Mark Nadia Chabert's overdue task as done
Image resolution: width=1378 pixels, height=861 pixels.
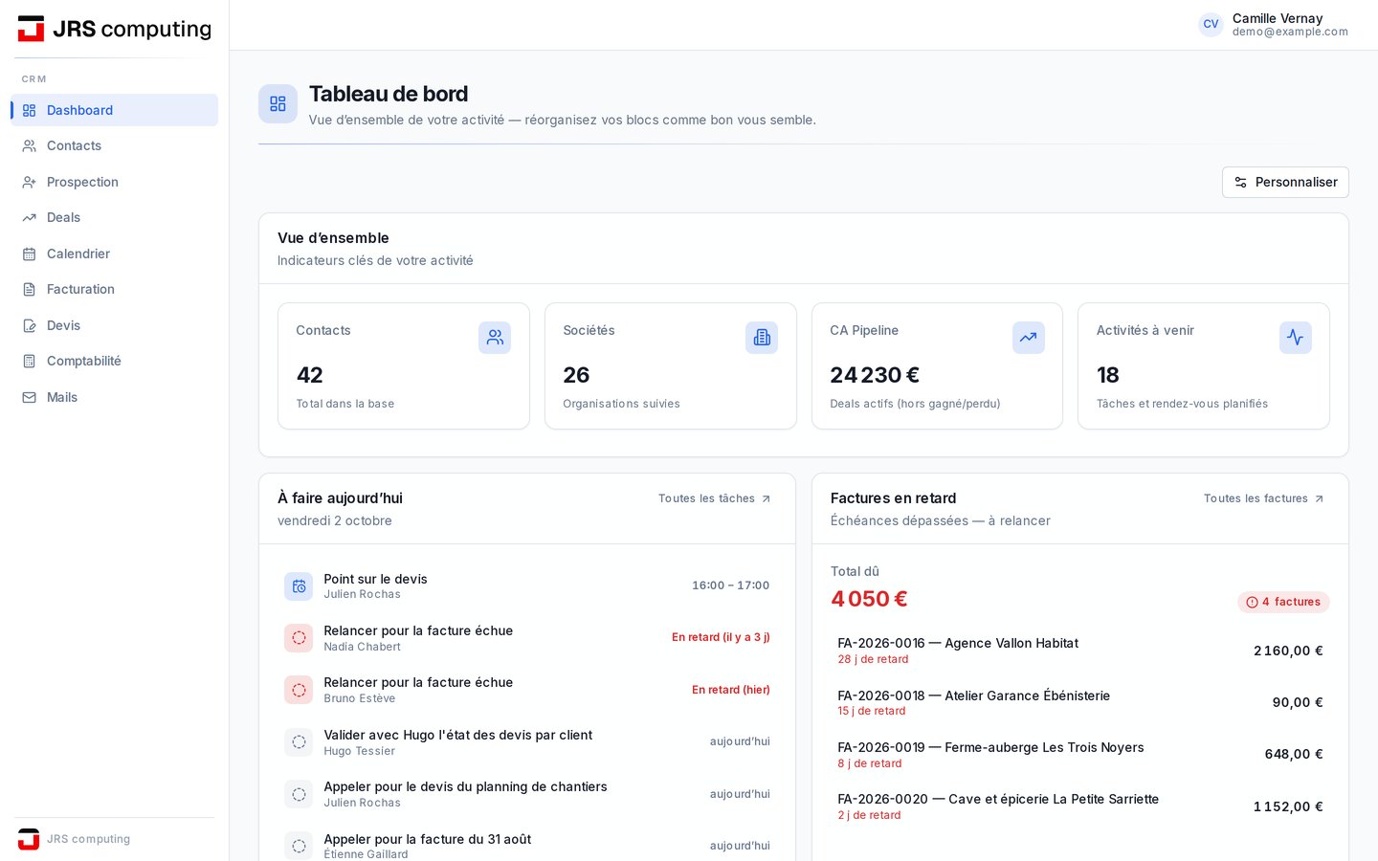[x=299, y=638]
